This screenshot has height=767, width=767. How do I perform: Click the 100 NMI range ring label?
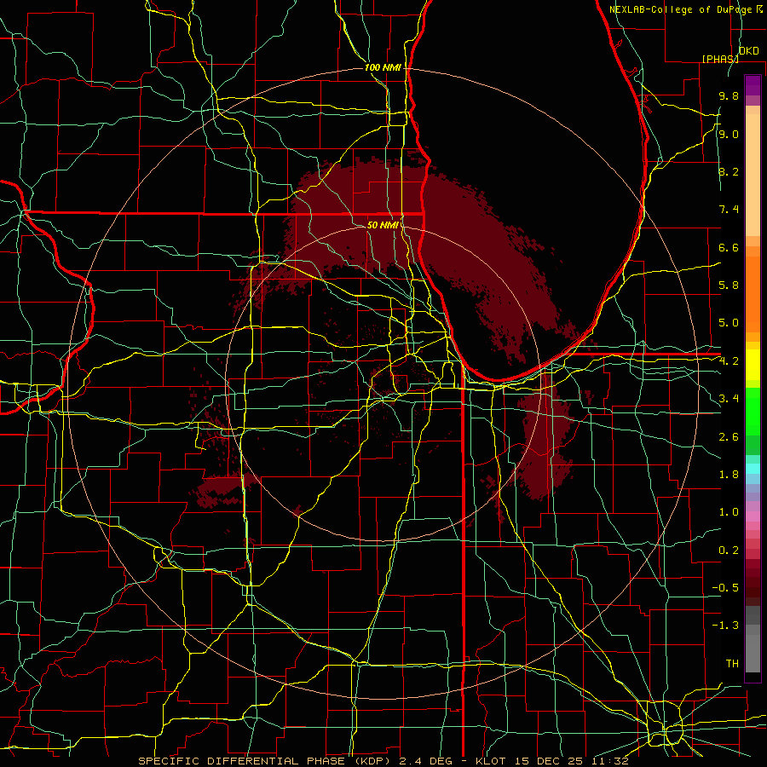click(x=383, y=67)
